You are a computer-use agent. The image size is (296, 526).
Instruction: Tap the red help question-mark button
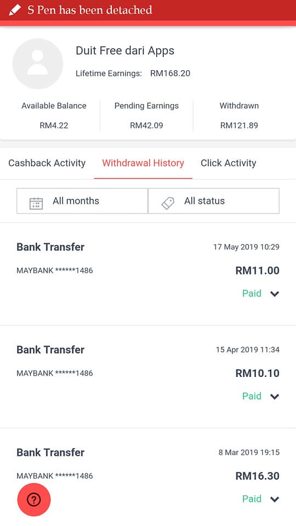tap(34, 500)
